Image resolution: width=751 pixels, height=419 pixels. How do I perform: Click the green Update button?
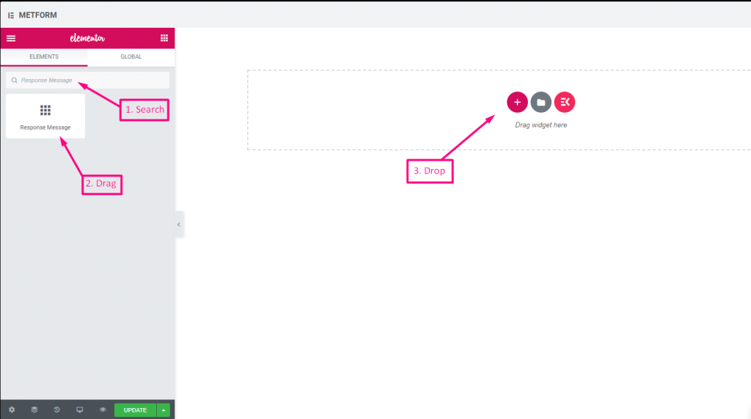(x=135, y=410)
